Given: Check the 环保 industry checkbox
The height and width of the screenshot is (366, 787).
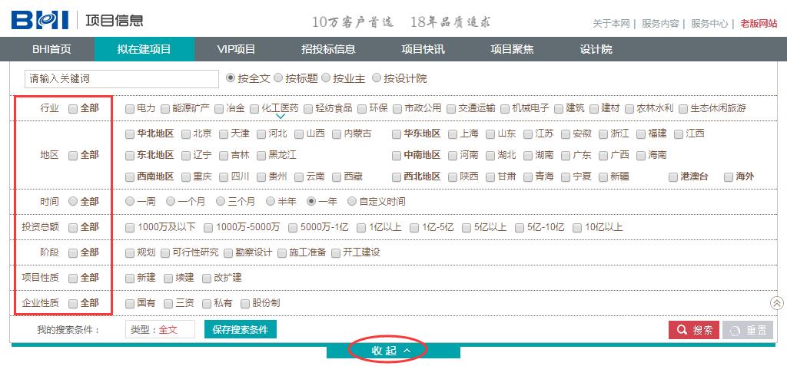Looking at the screenshot, I should [x=362, y=108].
